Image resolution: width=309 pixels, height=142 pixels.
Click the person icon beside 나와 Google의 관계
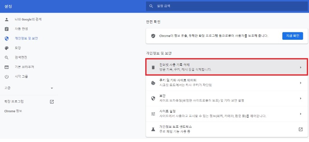(7, 20)
